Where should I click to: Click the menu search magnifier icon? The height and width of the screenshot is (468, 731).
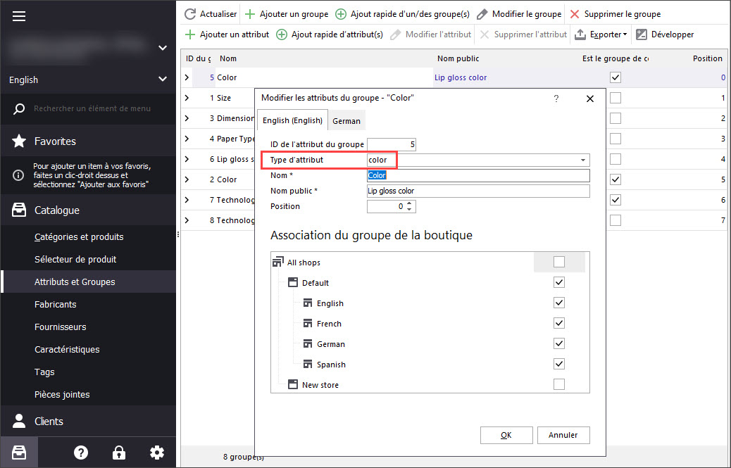point(18,109)
